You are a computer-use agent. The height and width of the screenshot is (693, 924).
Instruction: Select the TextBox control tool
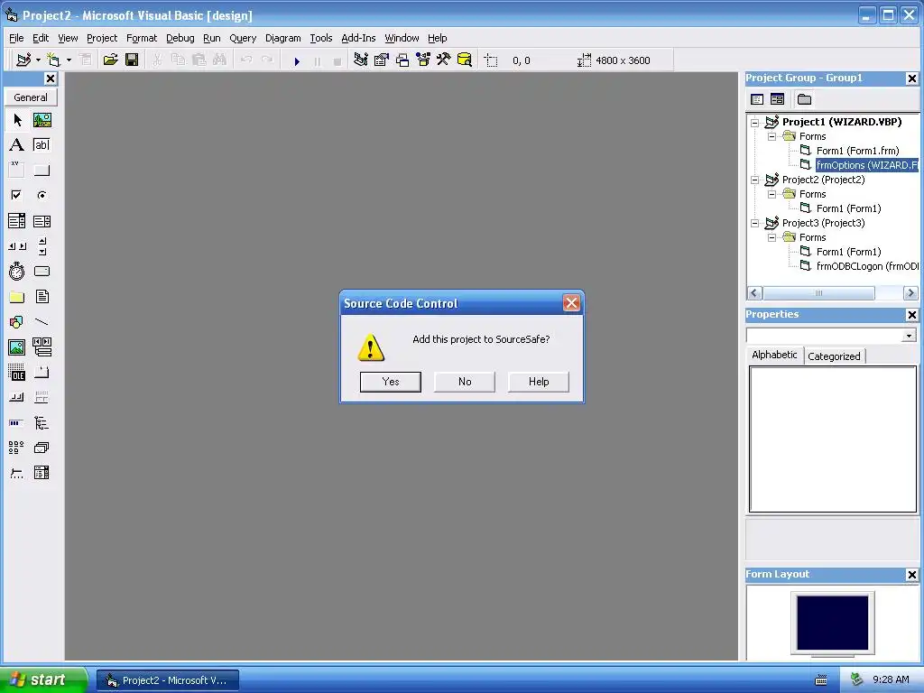pyautogui.click(x=42, y=145)
